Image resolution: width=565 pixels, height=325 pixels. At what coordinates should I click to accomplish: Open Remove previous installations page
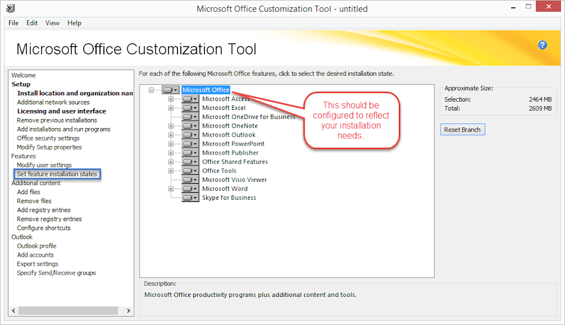pos(57,120)
